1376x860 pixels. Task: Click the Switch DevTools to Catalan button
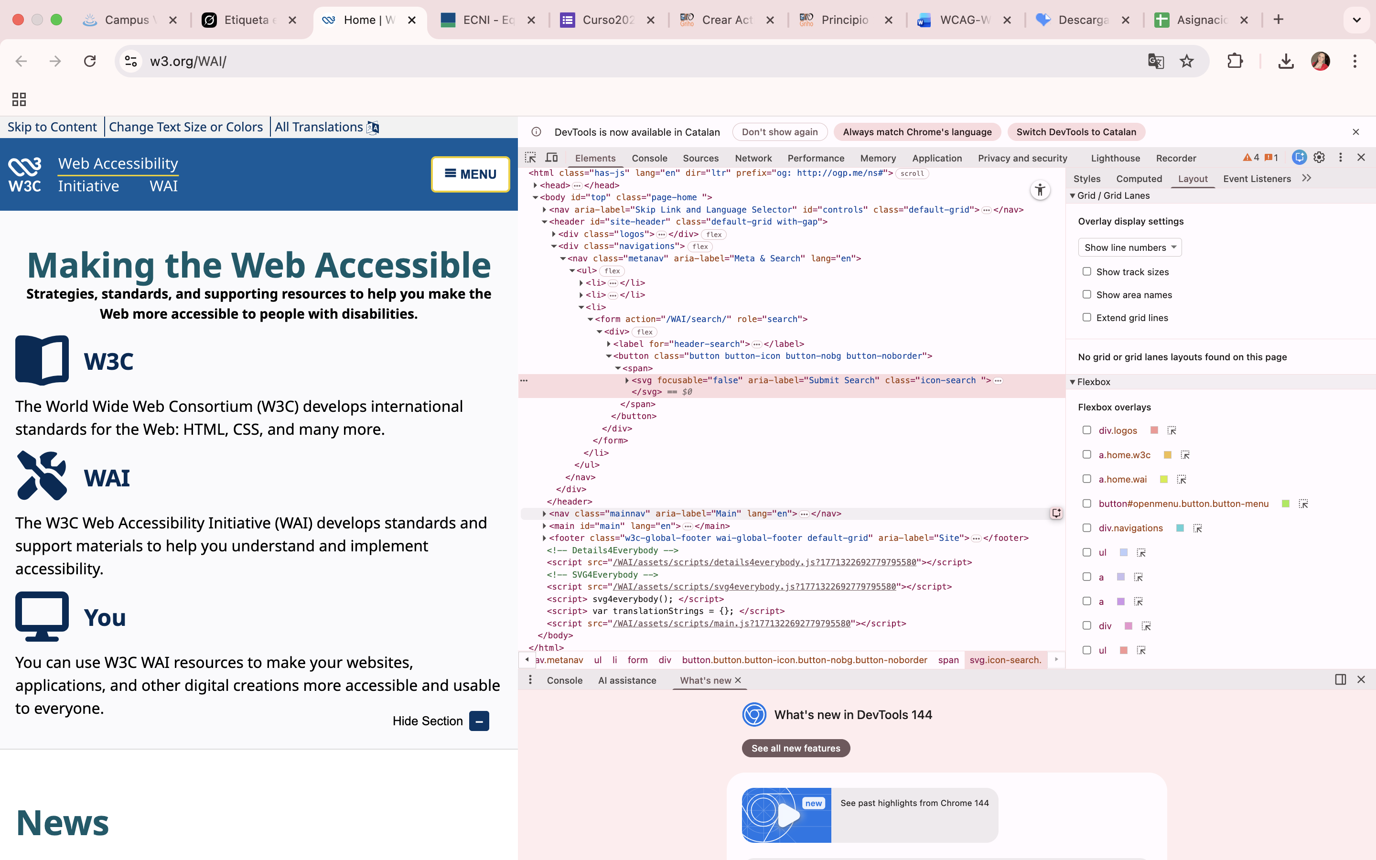1076,132
